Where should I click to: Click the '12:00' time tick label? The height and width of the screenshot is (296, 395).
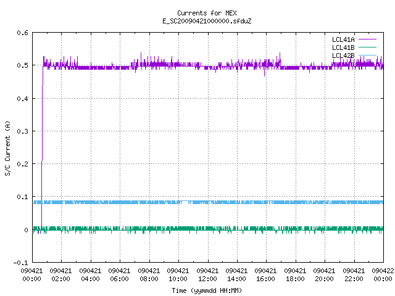click(x=207, y=279)
